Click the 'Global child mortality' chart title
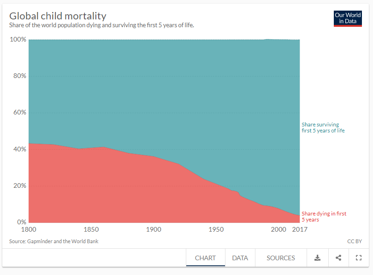Image resolution: width=373 pixels, height=275 pixels. [x=58, y=16]
